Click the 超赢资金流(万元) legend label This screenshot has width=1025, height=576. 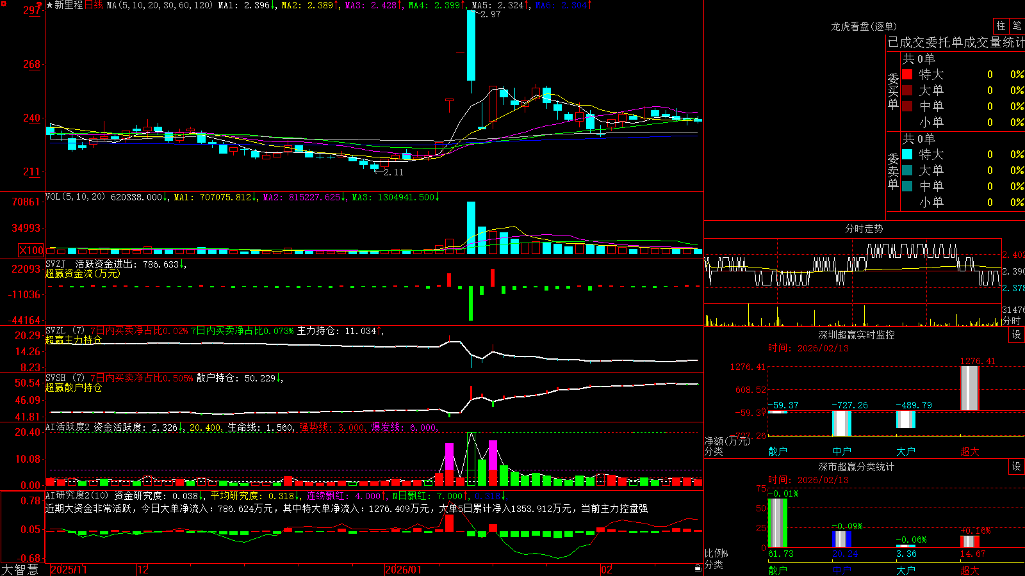tap(83, 273)
